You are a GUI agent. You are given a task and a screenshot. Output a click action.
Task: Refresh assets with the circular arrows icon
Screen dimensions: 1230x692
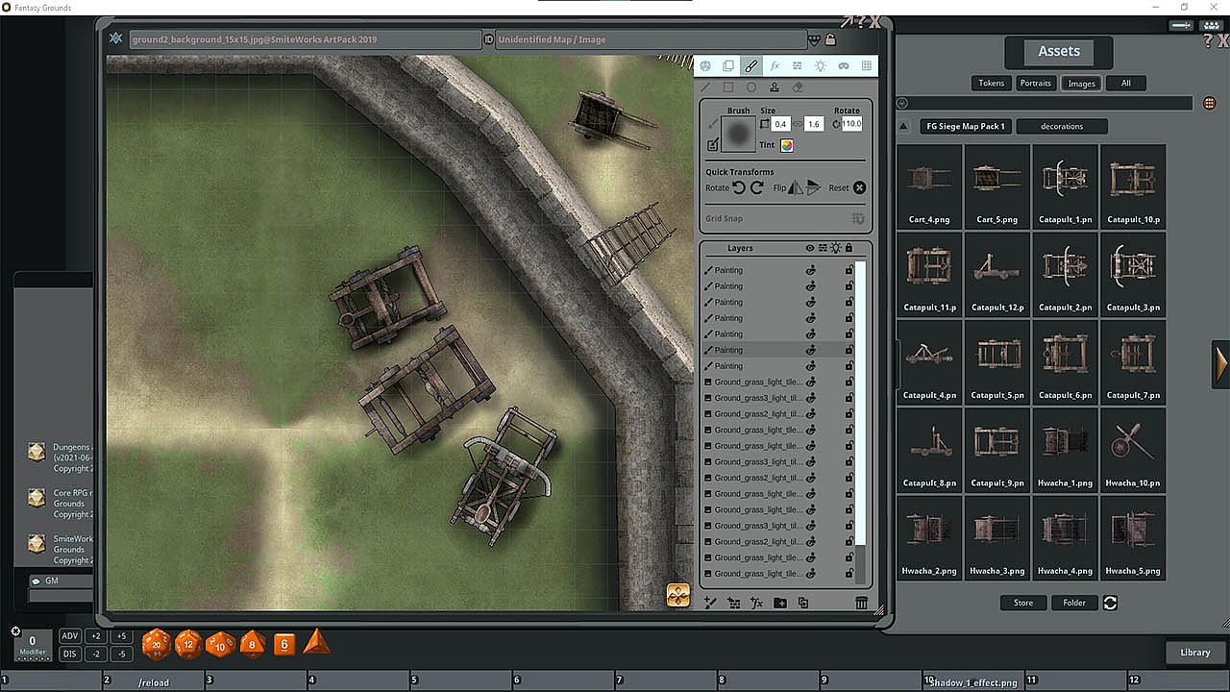coord(1110,603)
